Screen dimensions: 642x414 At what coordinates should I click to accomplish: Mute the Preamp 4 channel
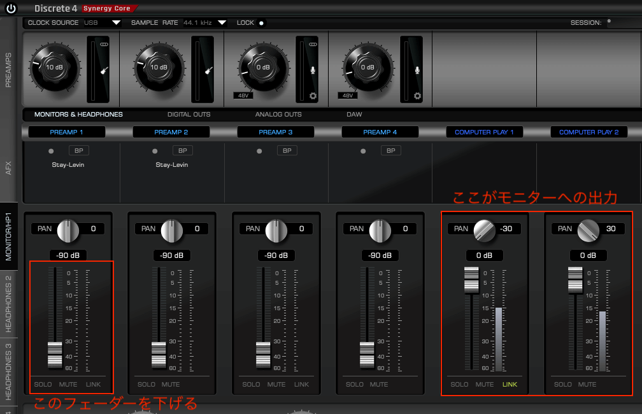[x=379, y=385]
